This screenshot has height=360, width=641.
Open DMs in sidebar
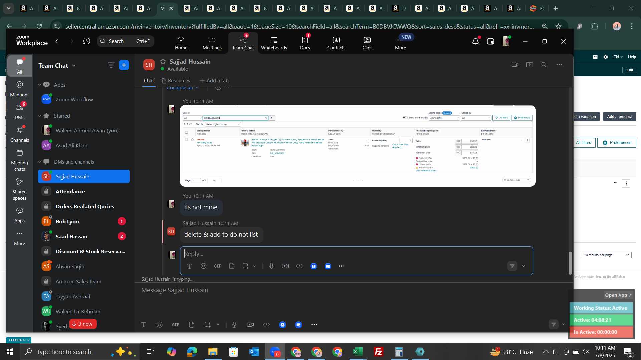20,111
